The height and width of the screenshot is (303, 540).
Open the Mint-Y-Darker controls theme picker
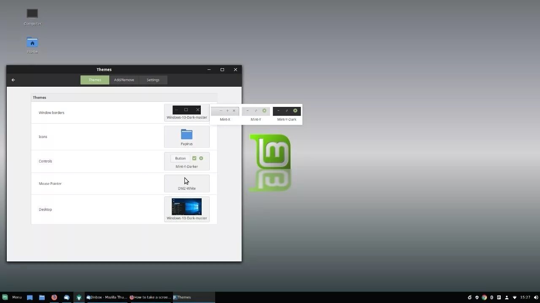click(x=186, y=161)
